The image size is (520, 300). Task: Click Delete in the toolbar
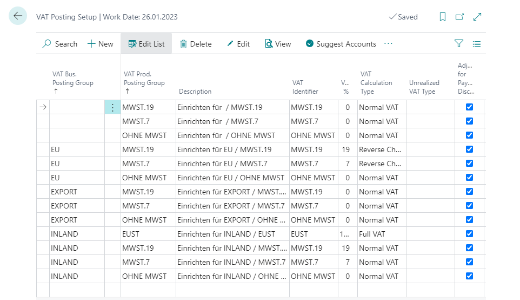click(x=196, y=44)
